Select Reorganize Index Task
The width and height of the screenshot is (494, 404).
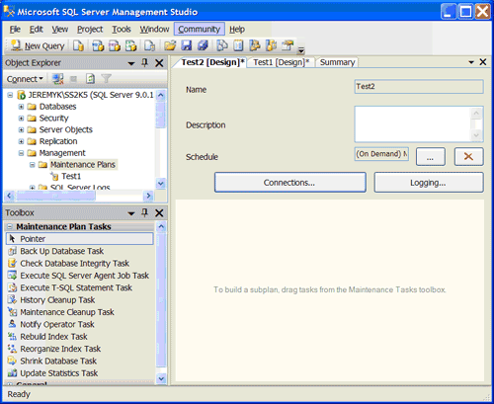click(80, 349)
